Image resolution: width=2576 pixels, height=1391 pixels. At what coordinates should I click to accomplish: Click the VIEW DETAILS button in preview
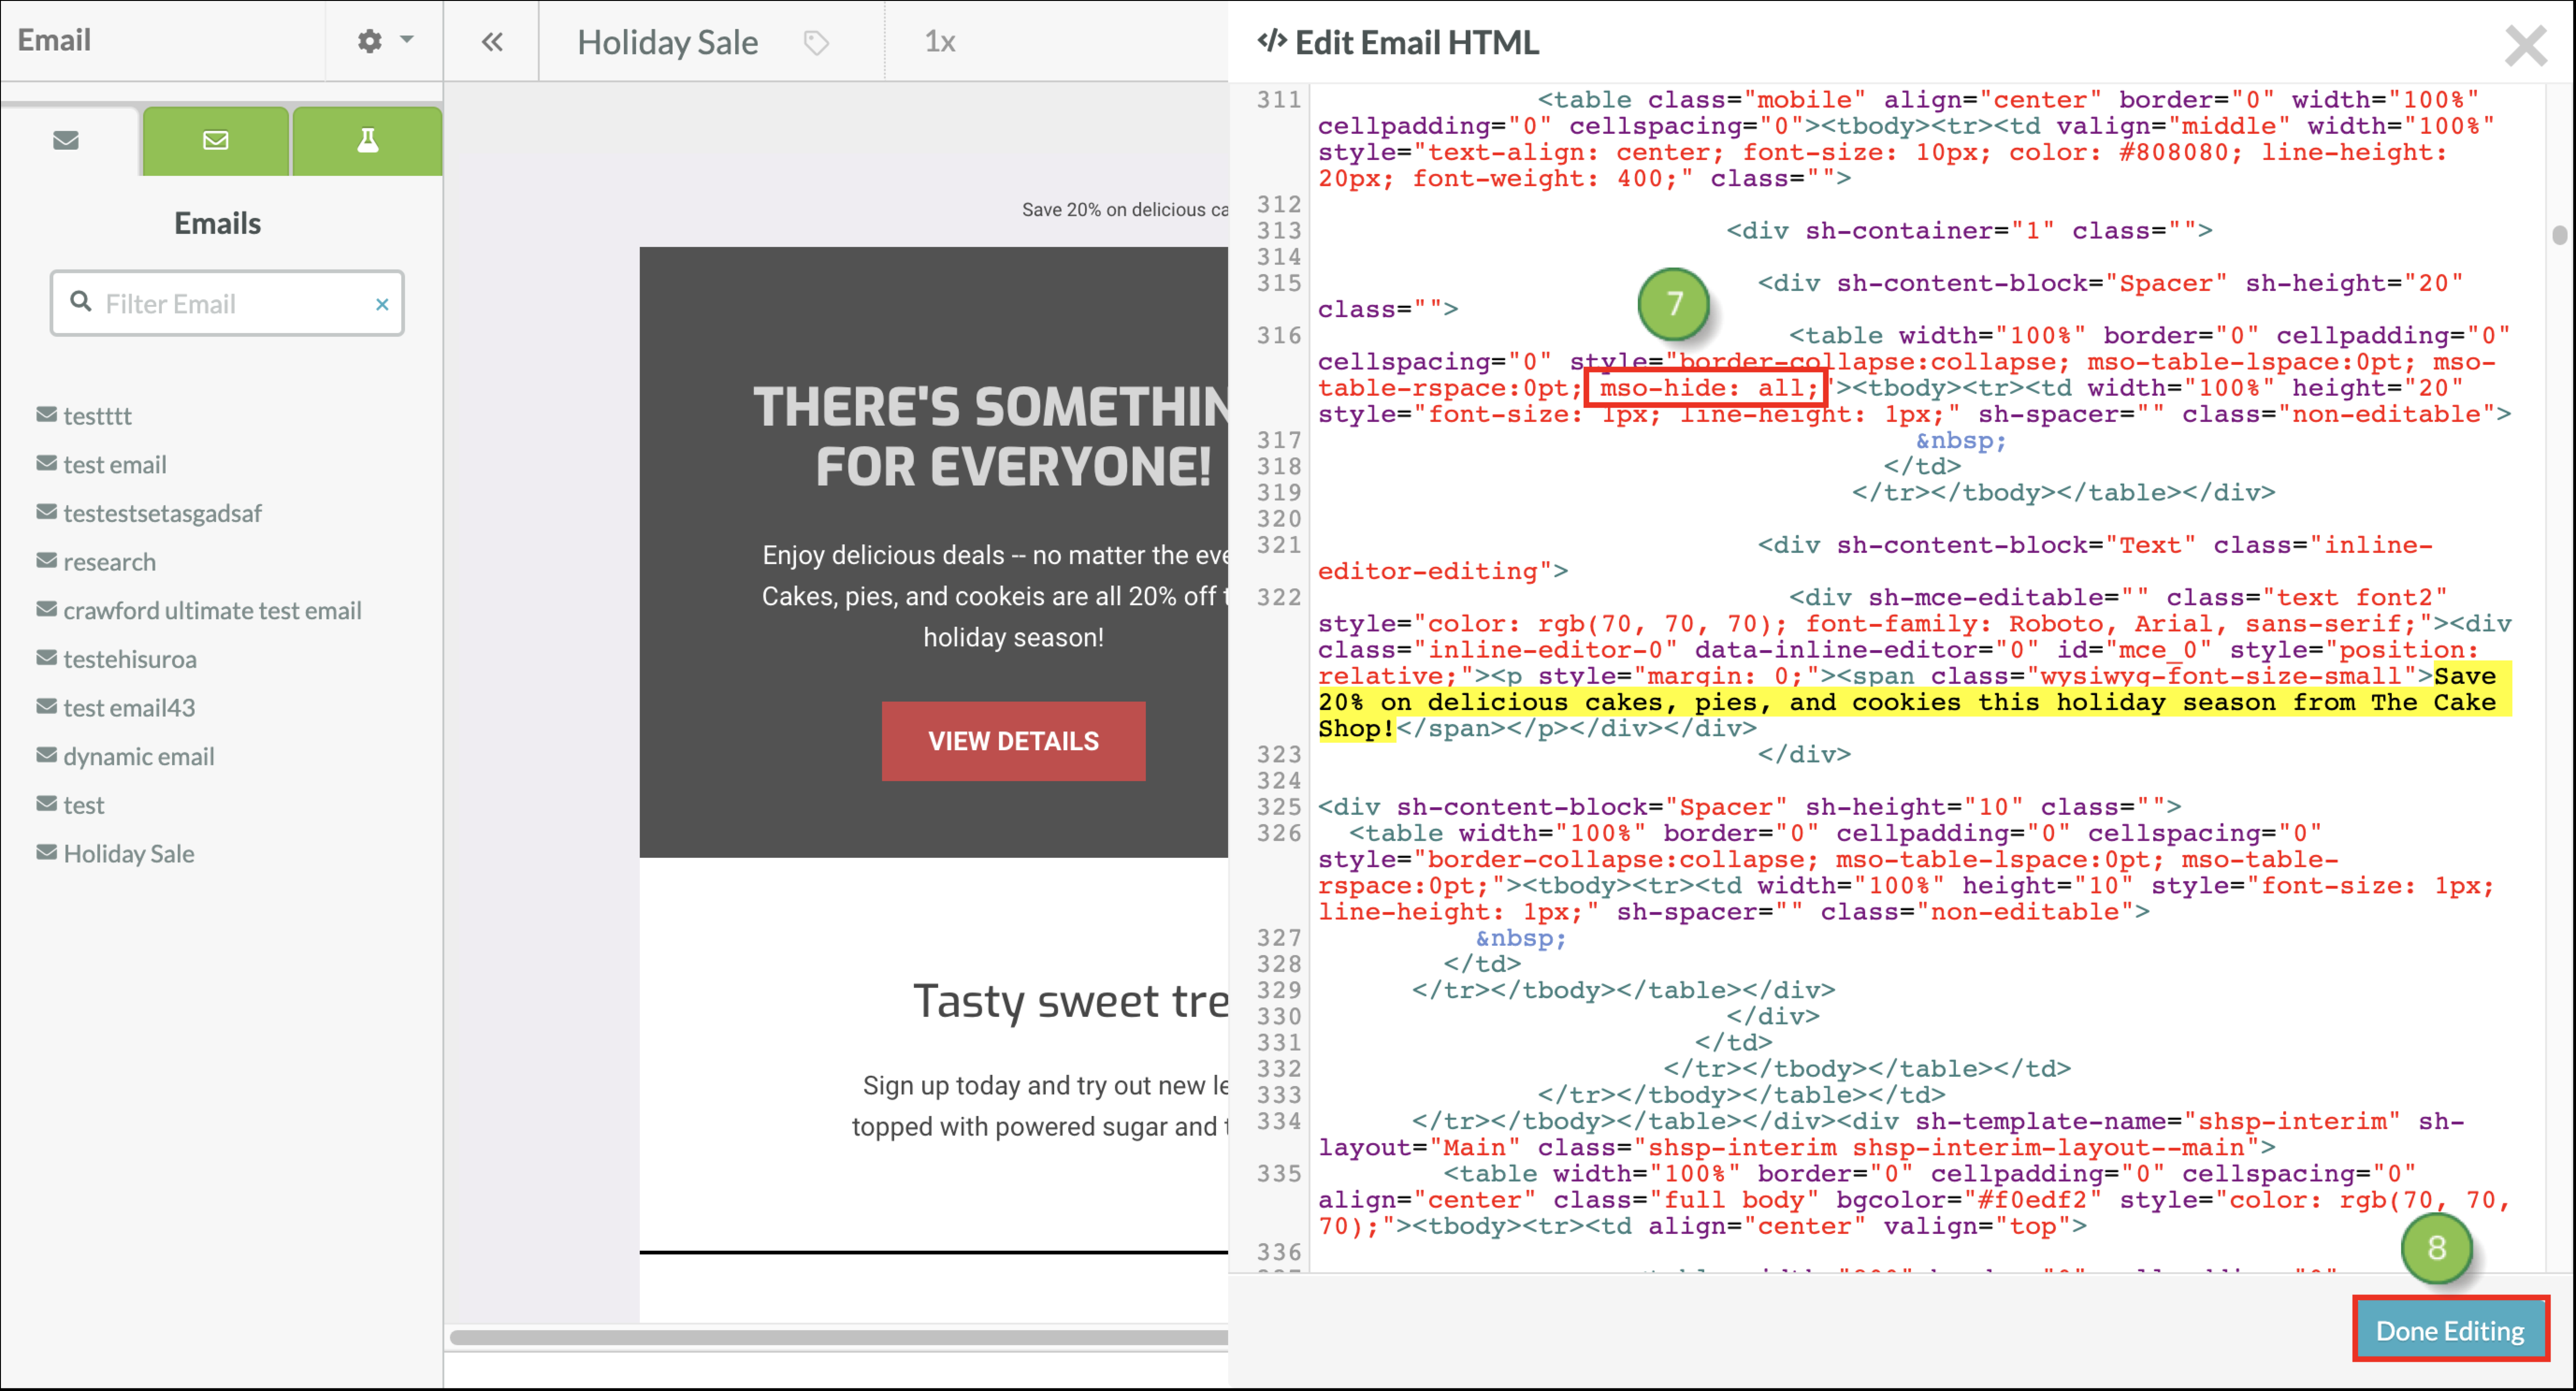coord(1013,741)
